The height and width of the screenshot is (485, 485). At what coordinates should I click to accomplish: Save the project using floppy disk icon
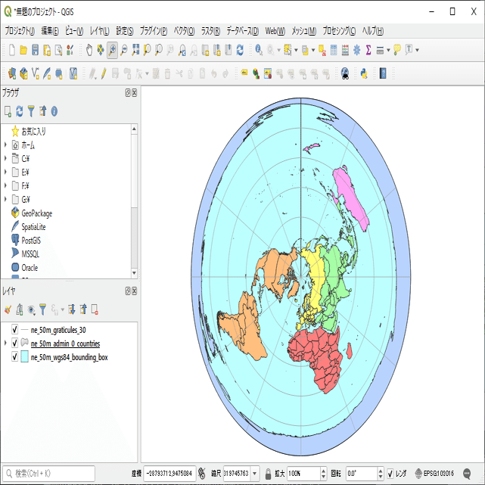(36, 50)
